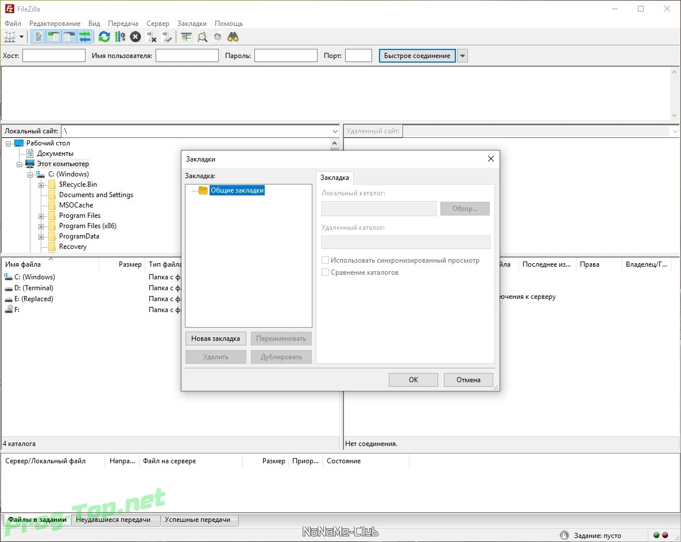The height and width of the screenshot is (542, 681).
Task: Toggle message log display icon
Action: [x=38, y=37]
